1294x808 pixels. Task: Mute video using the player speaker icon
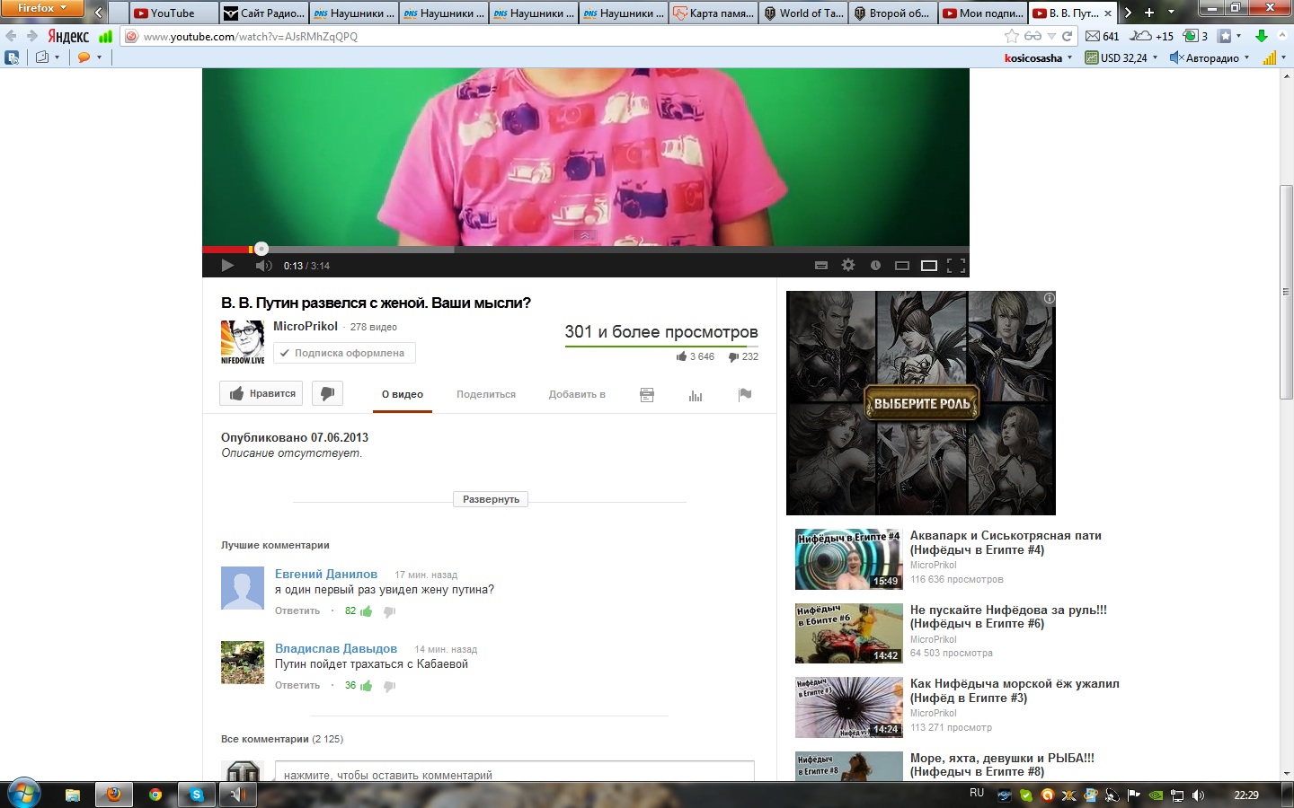click(263, 266)
